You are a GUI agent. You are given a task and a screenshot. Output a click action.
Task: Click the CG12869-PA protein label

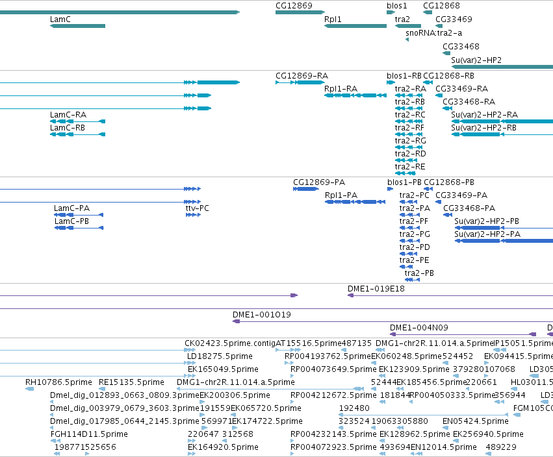[319, 182]
